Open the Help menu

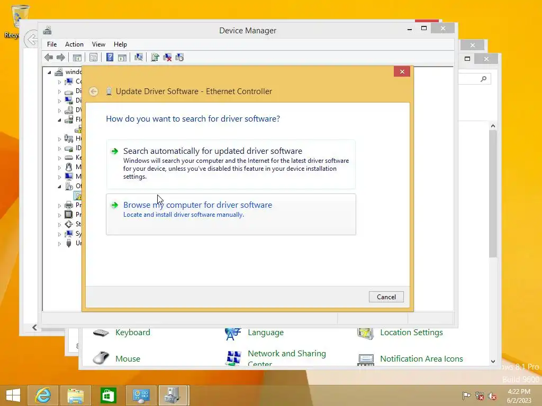click(120, 44)
